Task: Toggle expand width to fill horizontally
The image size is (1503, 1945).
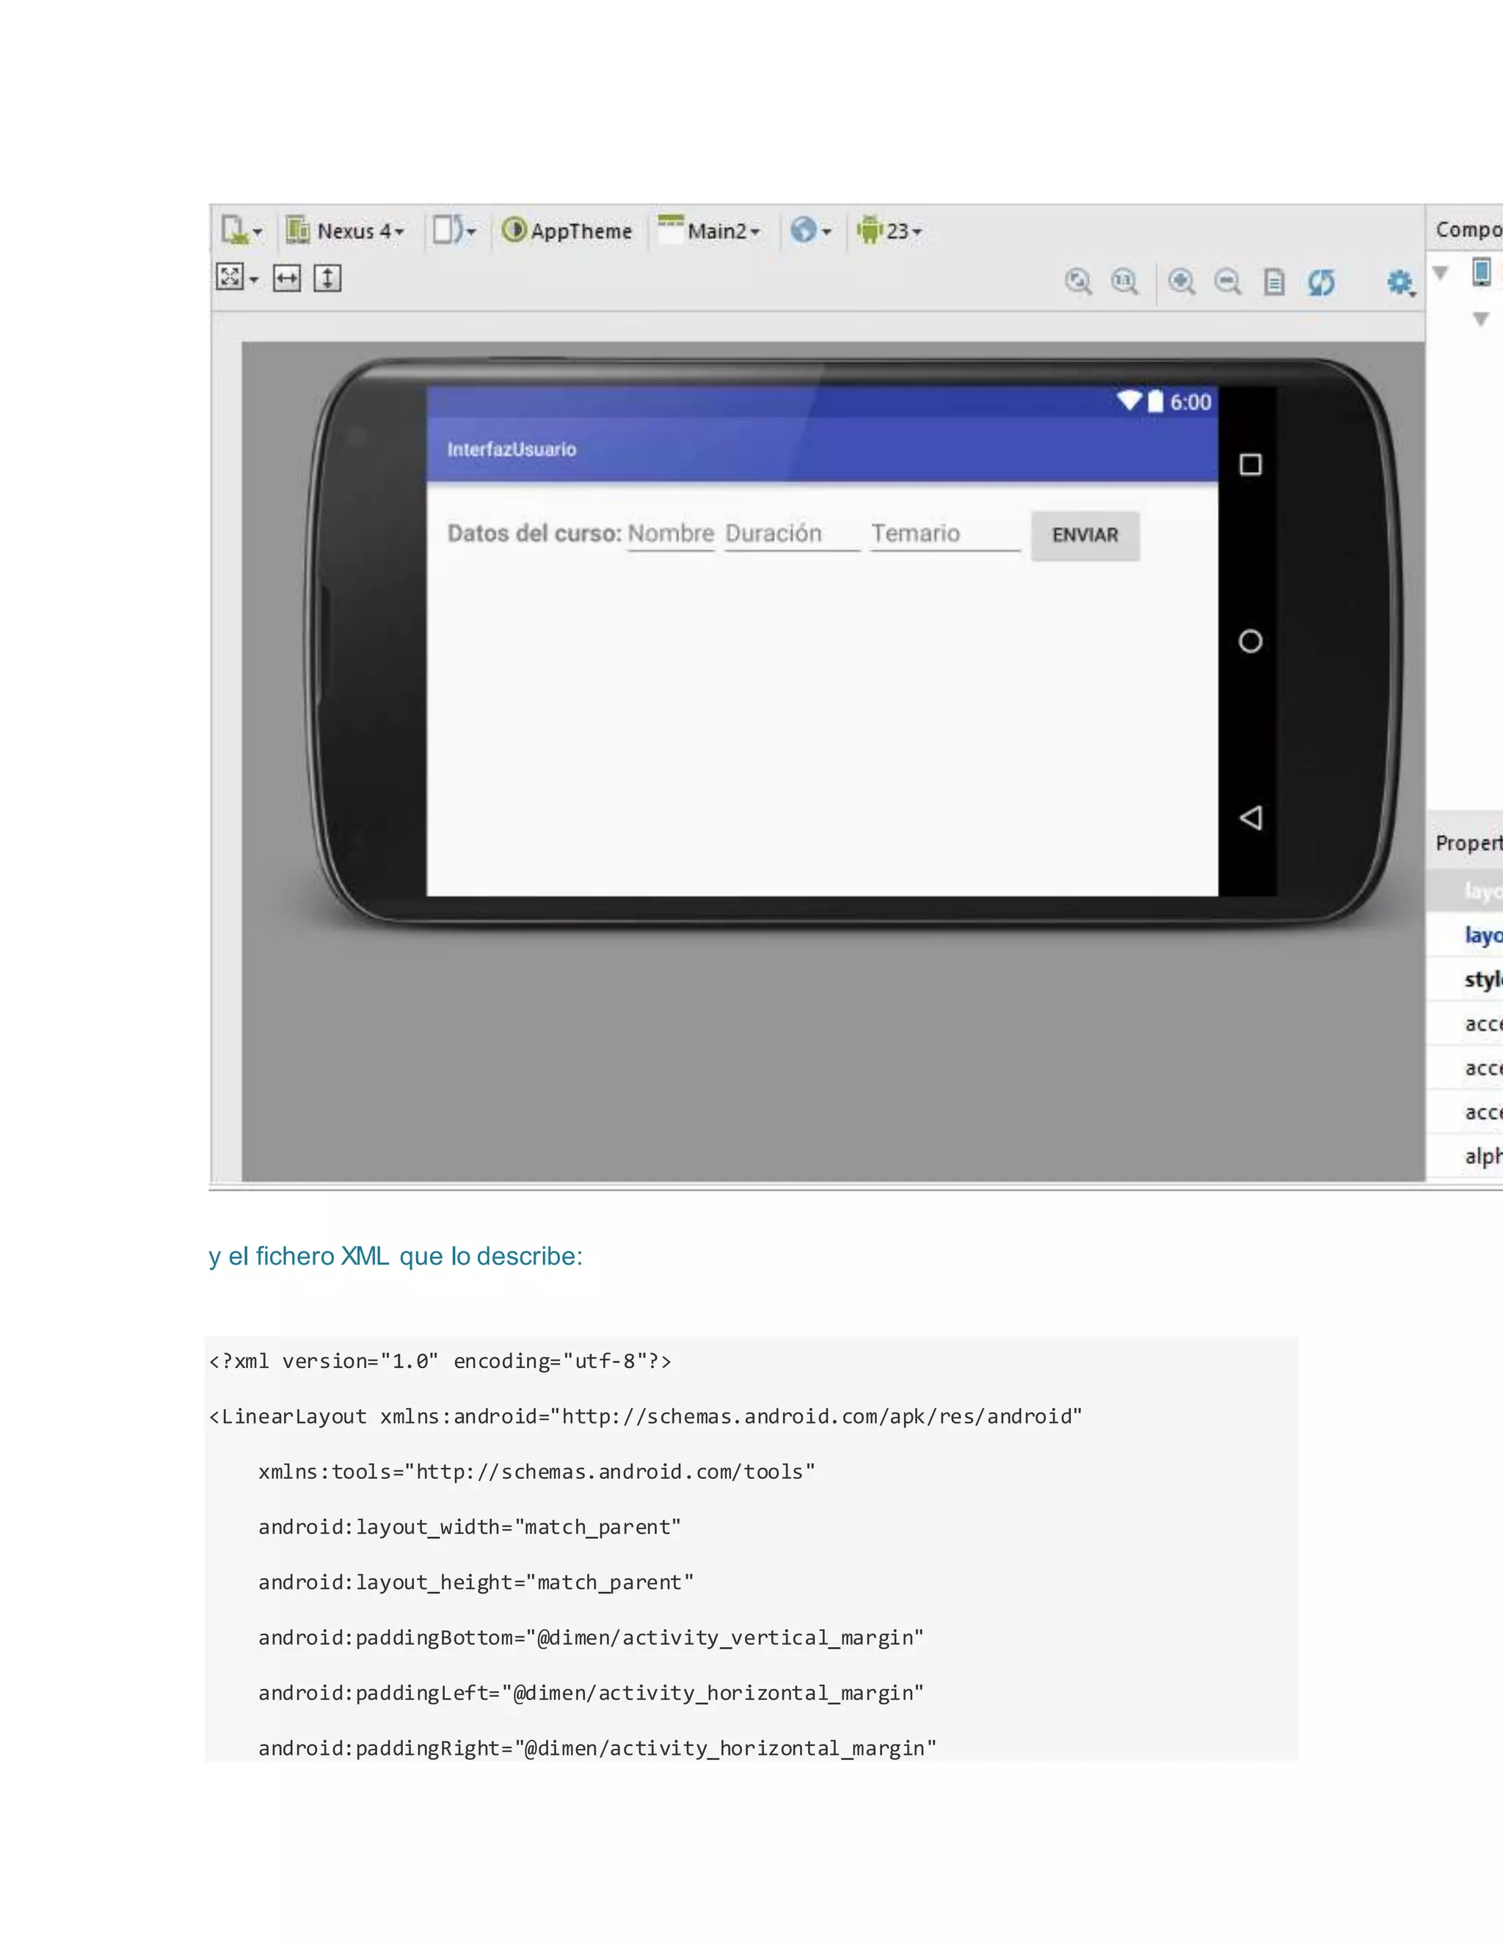Action: click(287, 279)
